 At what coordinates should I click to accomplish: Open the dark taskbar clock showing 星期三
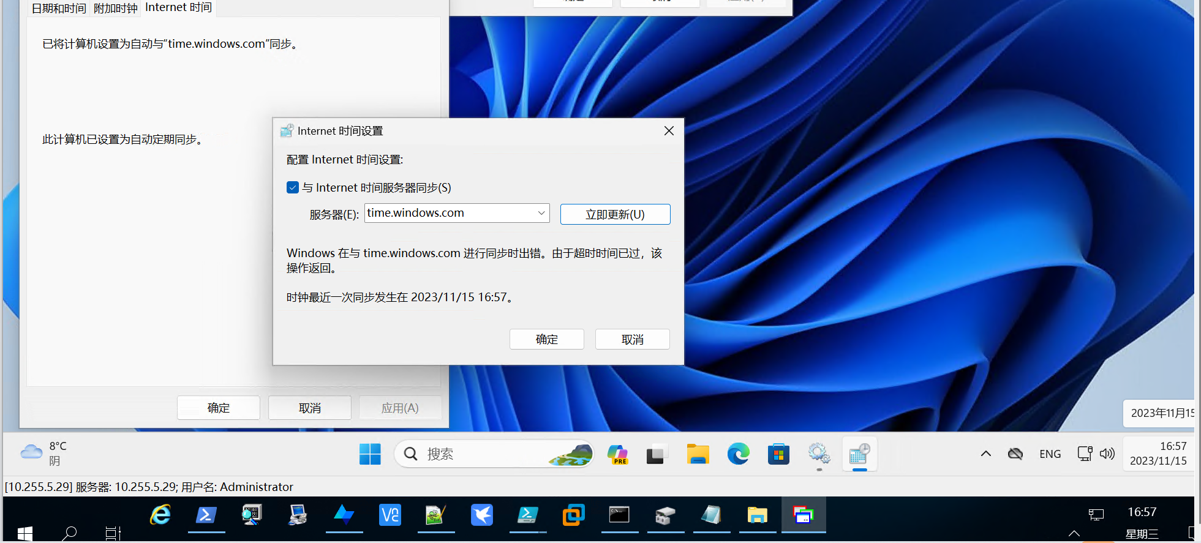1142,522
